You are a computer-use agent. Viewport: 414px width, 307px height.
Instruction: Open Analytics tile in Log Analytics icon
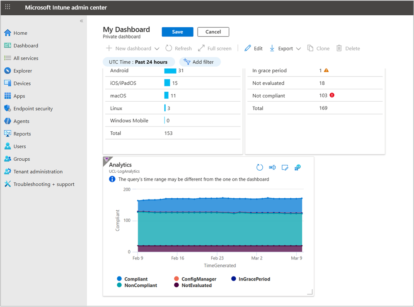298,167
